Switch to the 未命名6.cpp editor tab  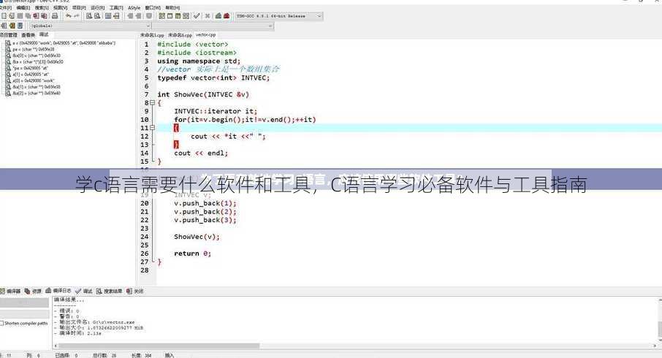coord(180,35)
